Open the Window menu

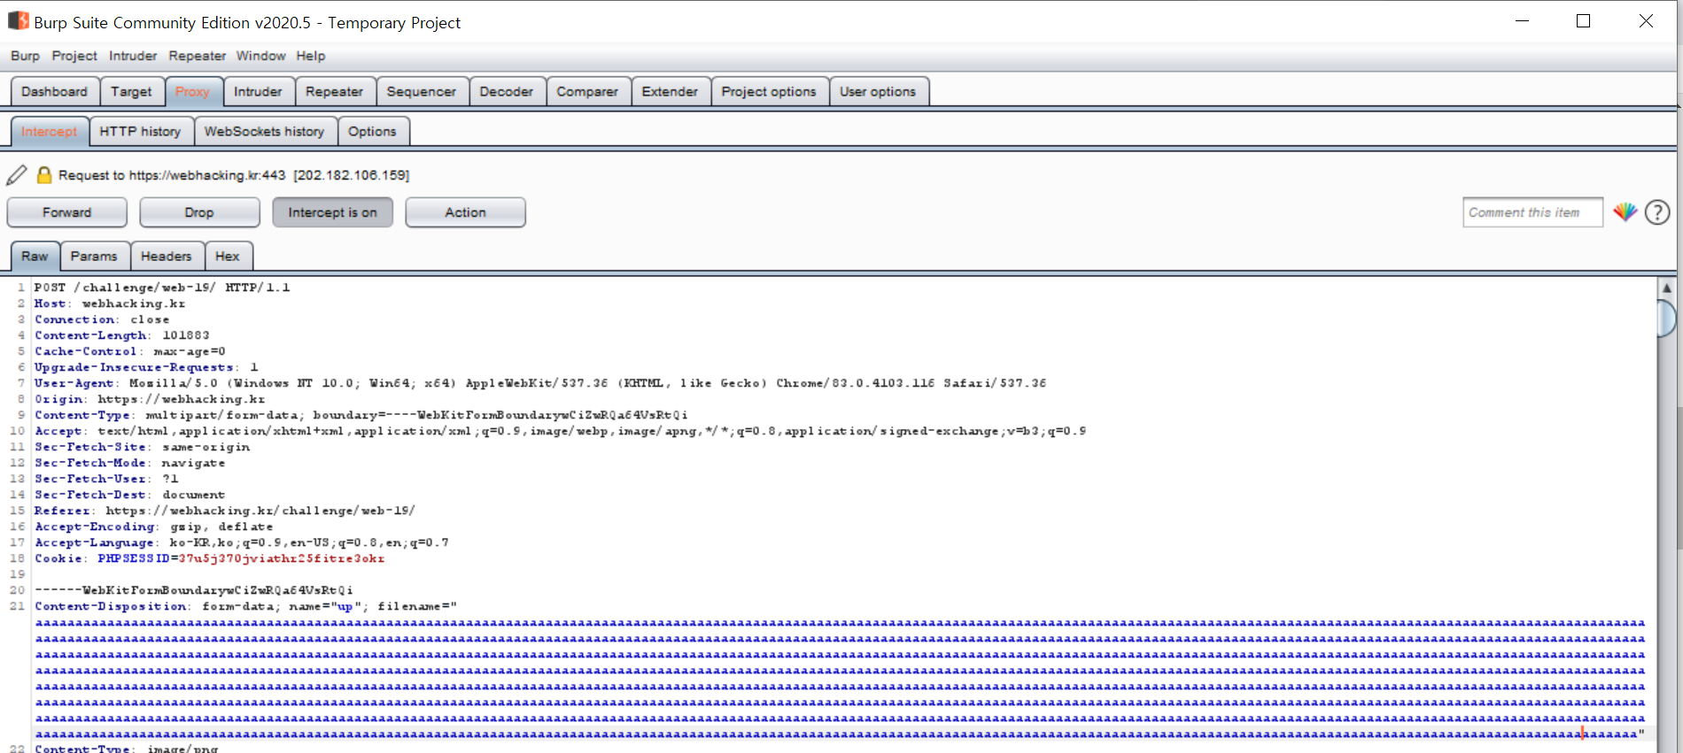tap(260, 56)
